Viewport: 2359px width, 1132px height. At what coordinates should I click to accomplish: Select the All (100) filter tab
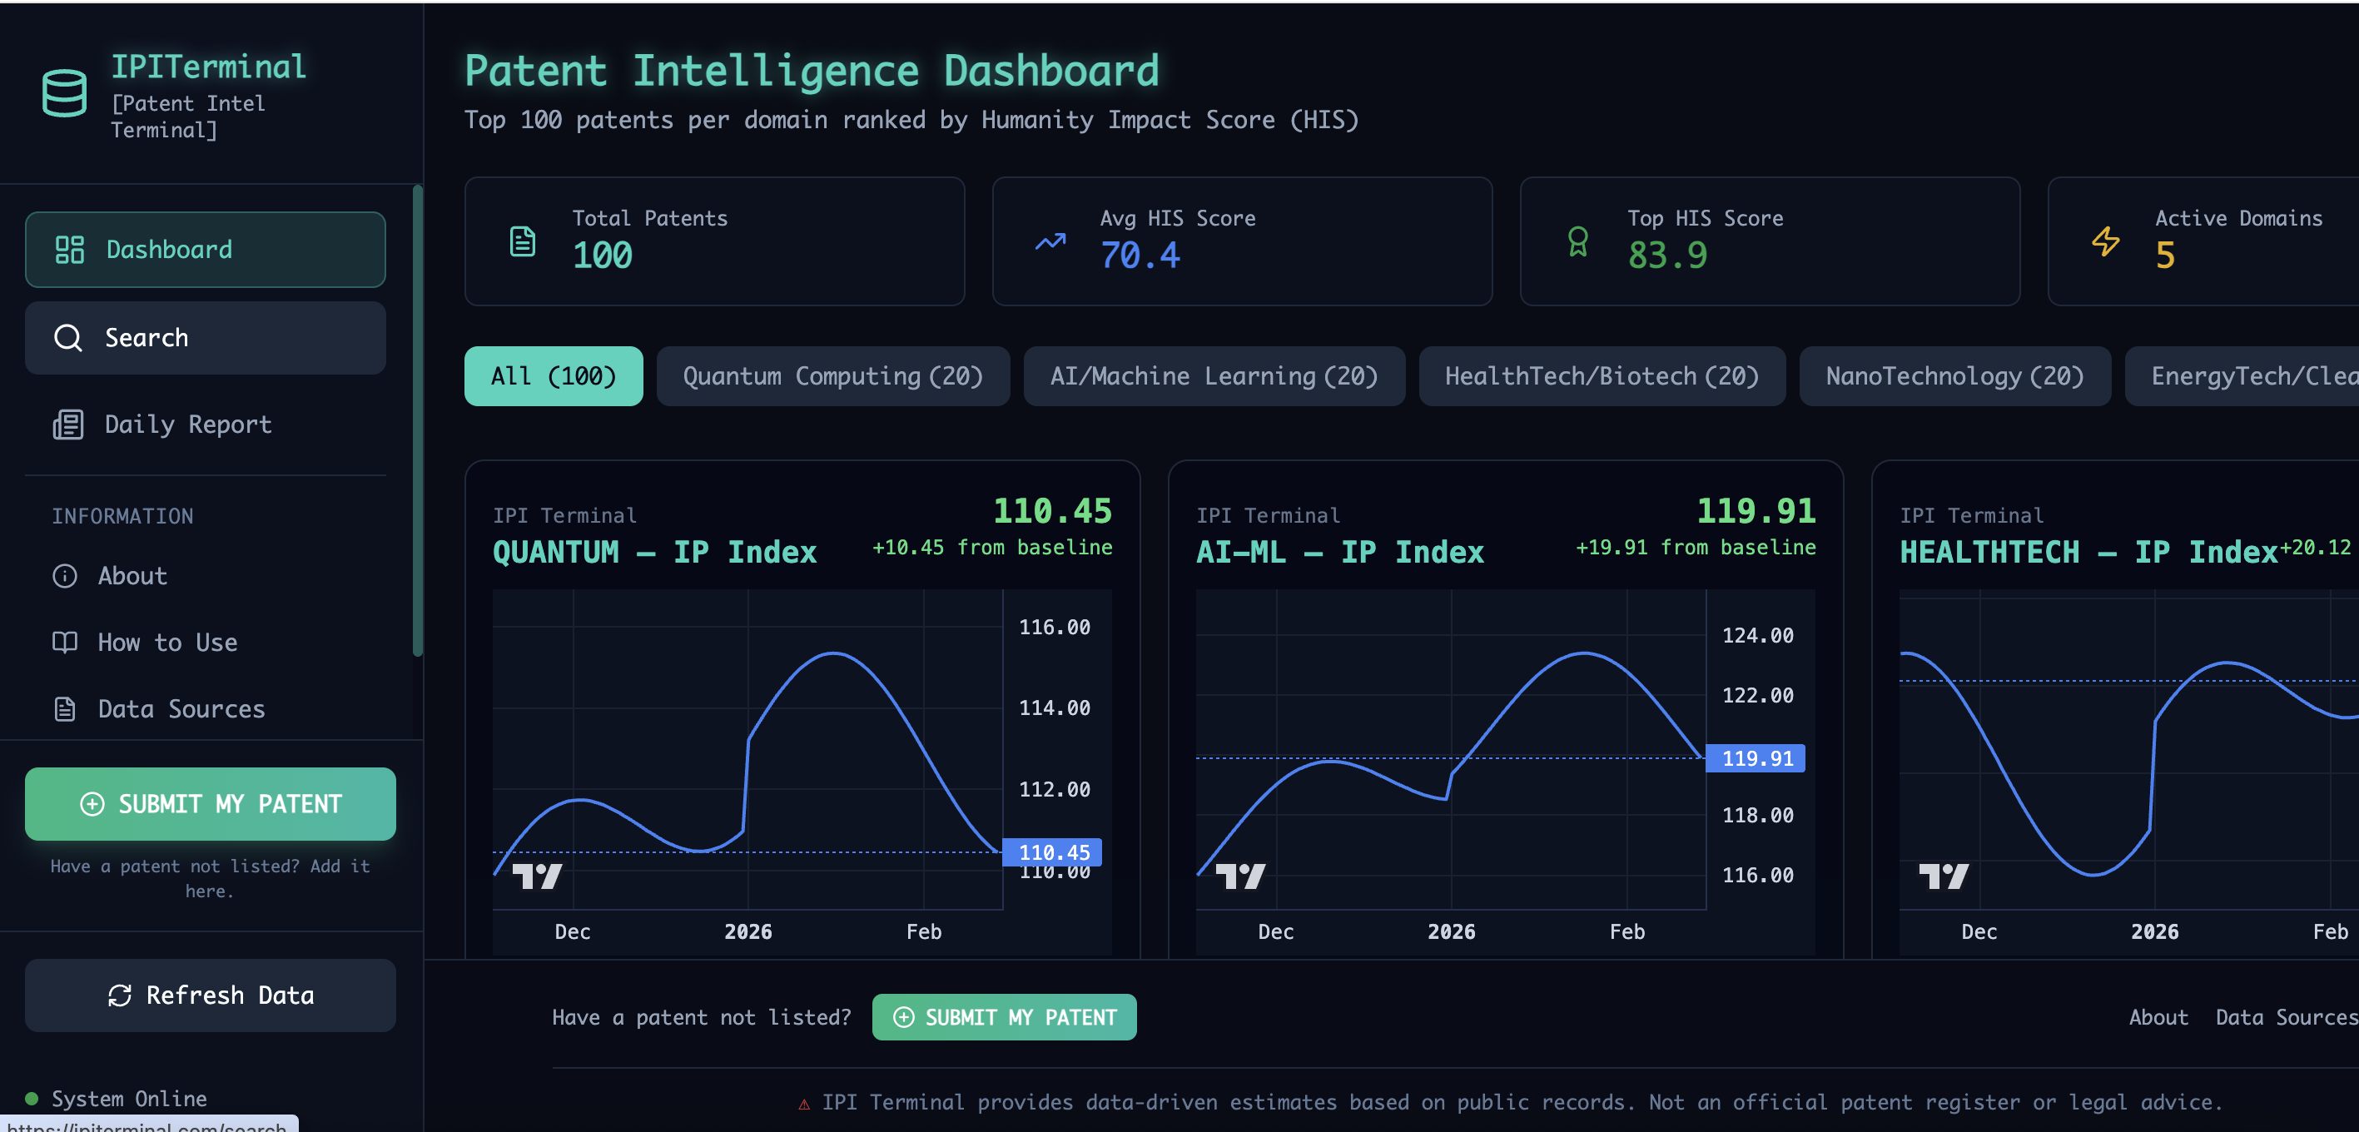[553, 375]
